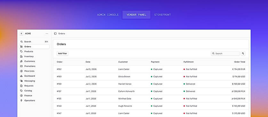The image size is (268, 117).
Task: Open the Storefront tab
Action: coord(162,15)
